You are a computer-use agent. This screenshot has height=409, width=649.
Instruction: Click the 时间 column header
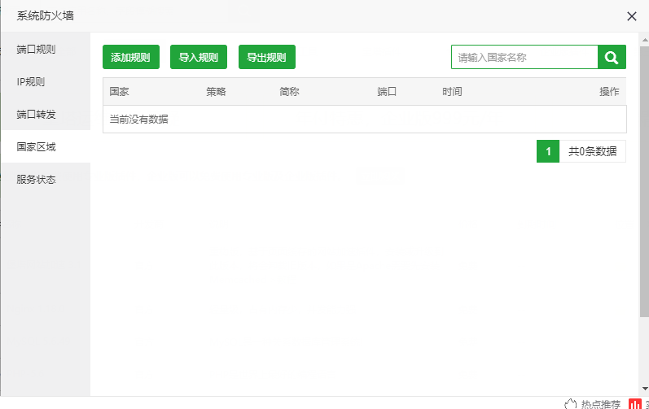click(x=452, y=91)
